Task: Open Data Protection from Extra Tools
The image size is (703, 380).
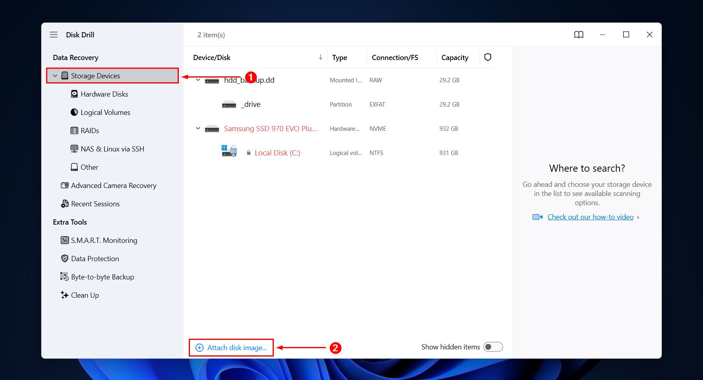Action: [95, 258]
